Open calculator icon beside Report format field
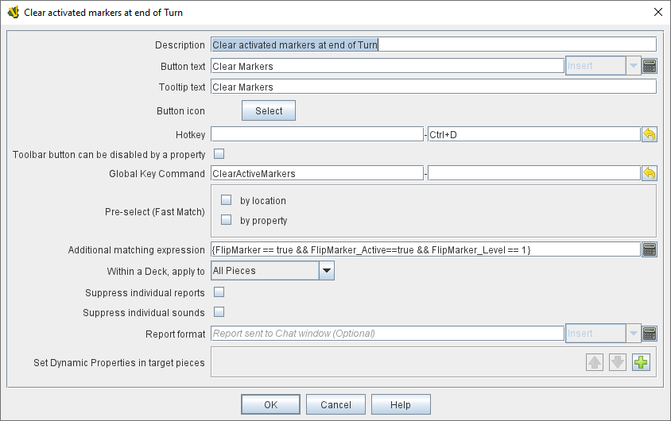The image size is (671, 421). pos(650,334)
